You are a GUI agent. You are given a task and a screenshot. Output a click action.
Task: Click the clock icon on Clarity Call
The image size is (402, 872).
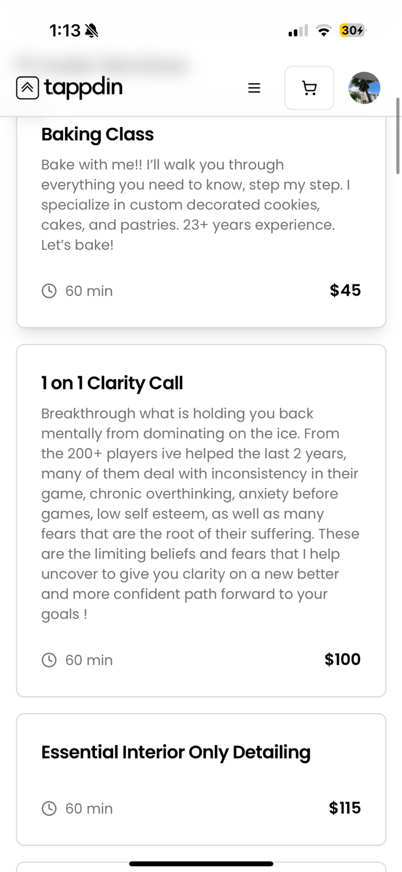49,660
